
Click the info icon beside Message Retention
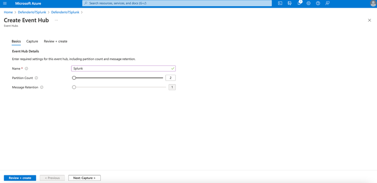42,87
